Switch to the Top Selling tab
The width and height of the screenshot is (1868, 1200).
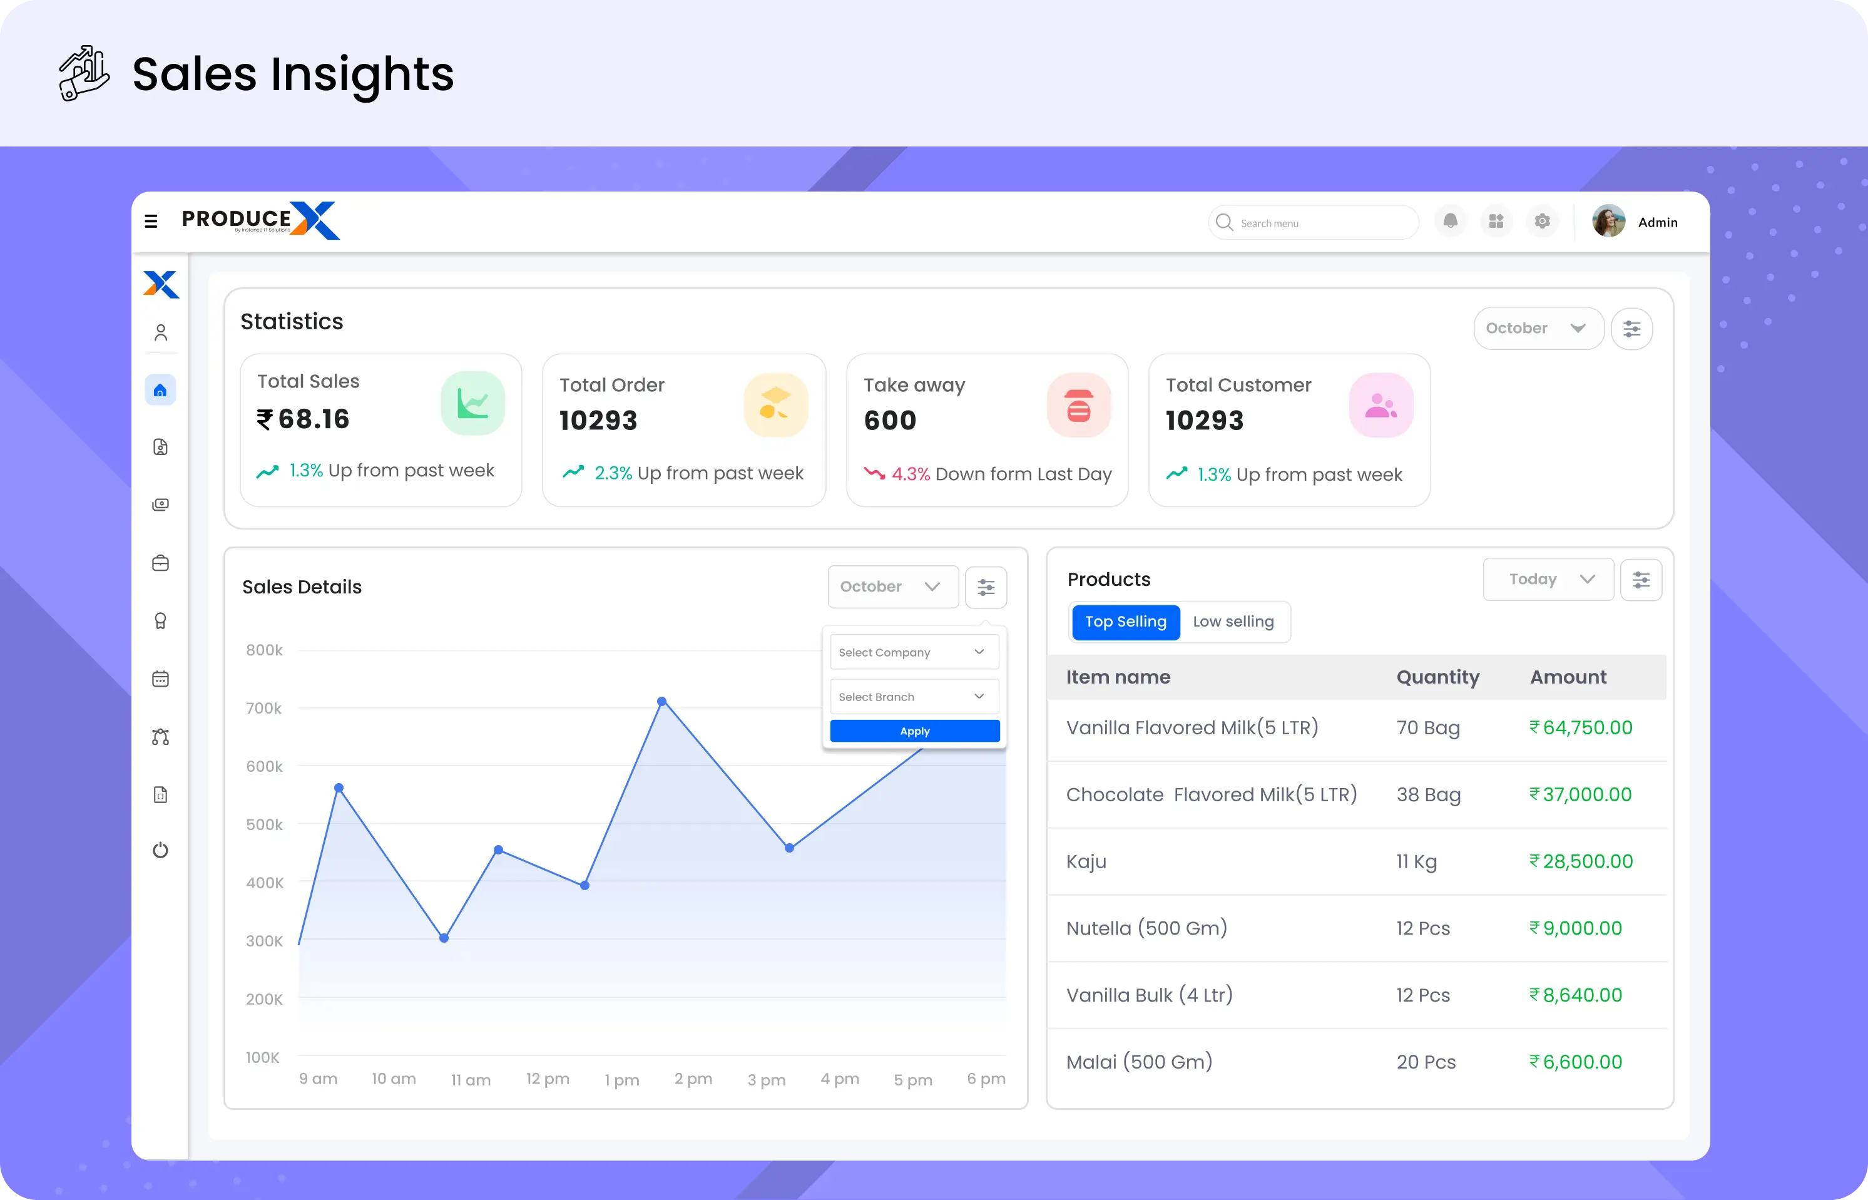coord(1126,622)
